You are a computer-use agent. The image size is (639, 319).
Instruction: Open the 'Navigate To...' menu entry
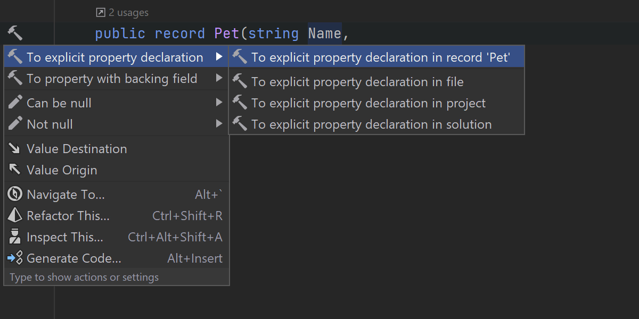tap(117, 195)
